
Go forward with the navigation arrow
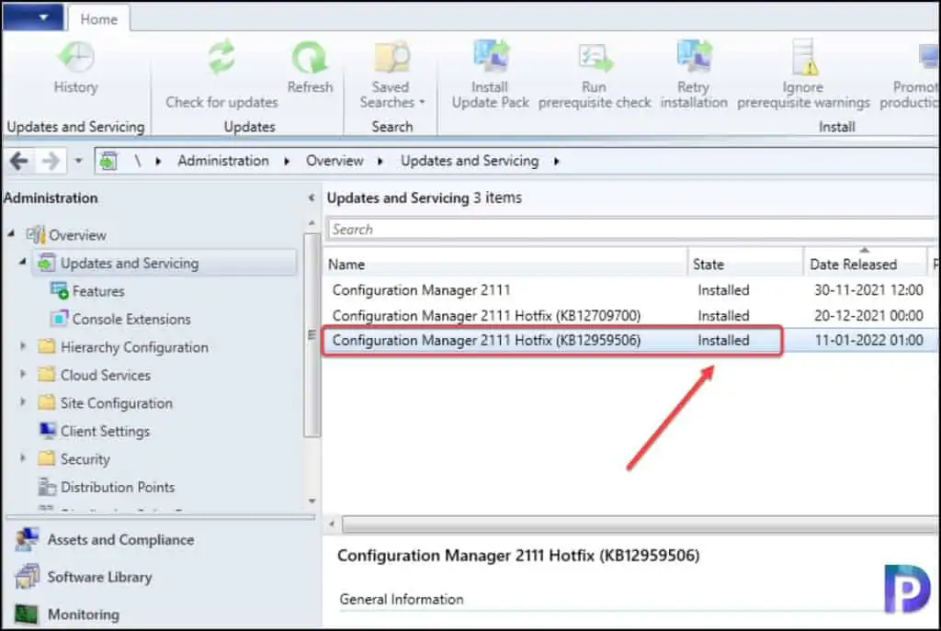click(51, 161)
